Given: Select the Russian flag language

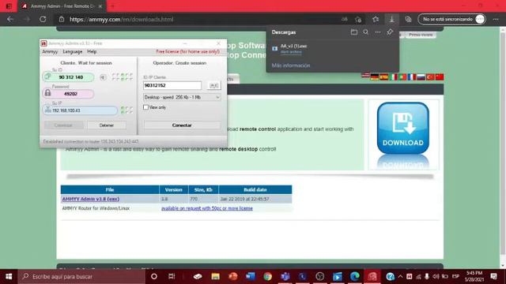Looking at the screenshot, I should click(x=421, y=77).
